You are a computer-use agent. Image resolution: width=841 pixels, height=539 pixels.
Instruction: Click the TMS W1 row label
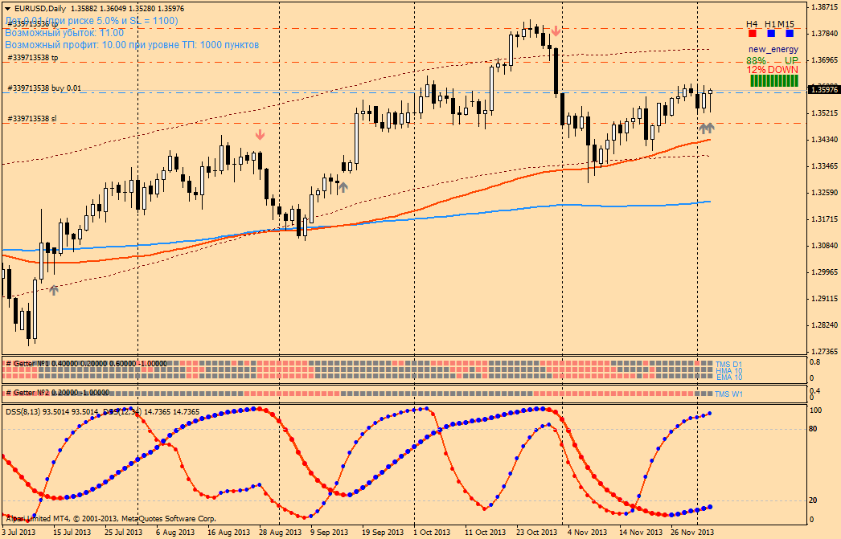tap(728, 394)
